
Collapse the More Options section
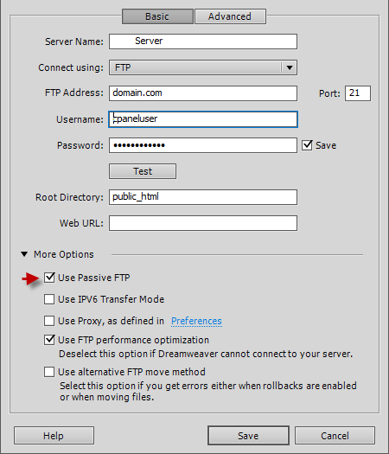24,254
